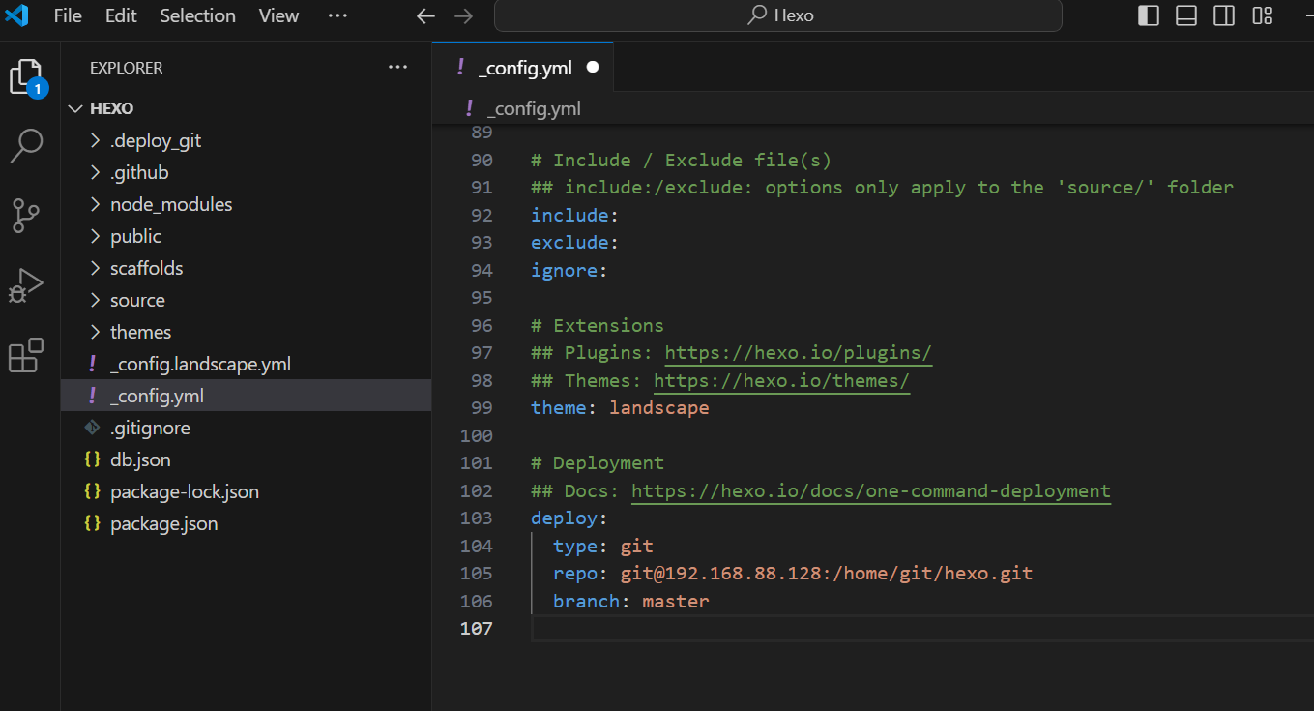Open the Selection menu
The height and width of the screenshot is (711, 1314).
197,16
